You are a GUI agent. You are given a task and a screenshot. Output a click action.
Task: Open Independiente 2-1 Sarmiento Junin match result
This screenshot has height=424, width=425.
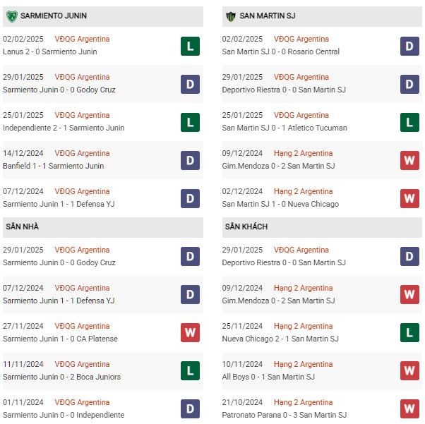pyautogui.click(x=64, y=128)
